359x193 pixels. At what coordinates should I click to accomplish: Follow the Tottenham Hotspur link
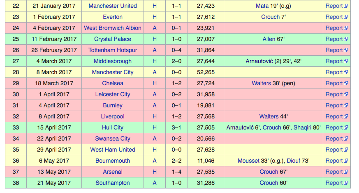[113, 50]
